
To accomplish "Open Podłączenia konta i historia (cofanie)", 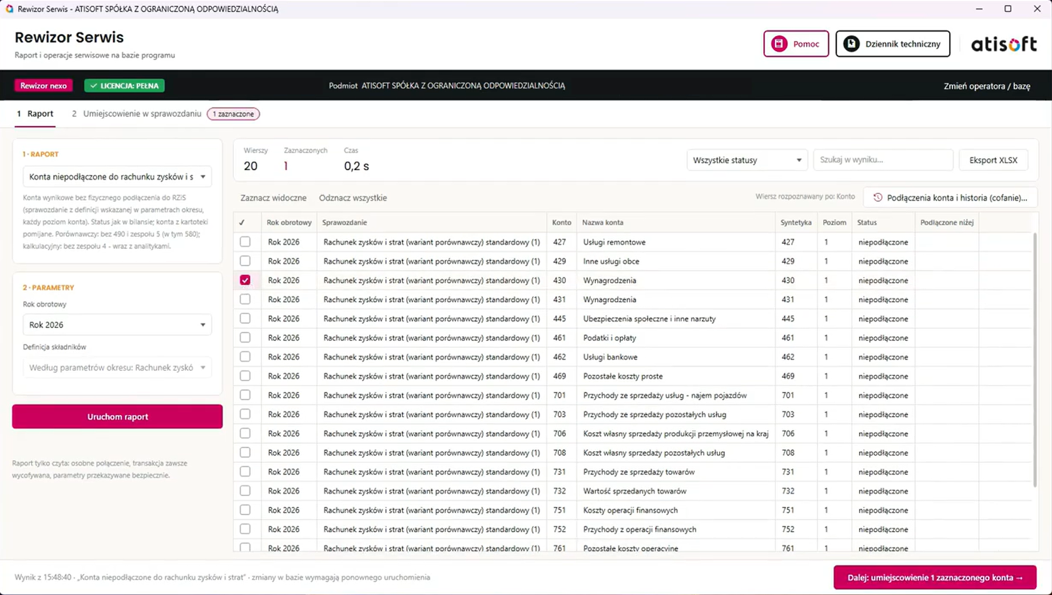I will point(950,197).
